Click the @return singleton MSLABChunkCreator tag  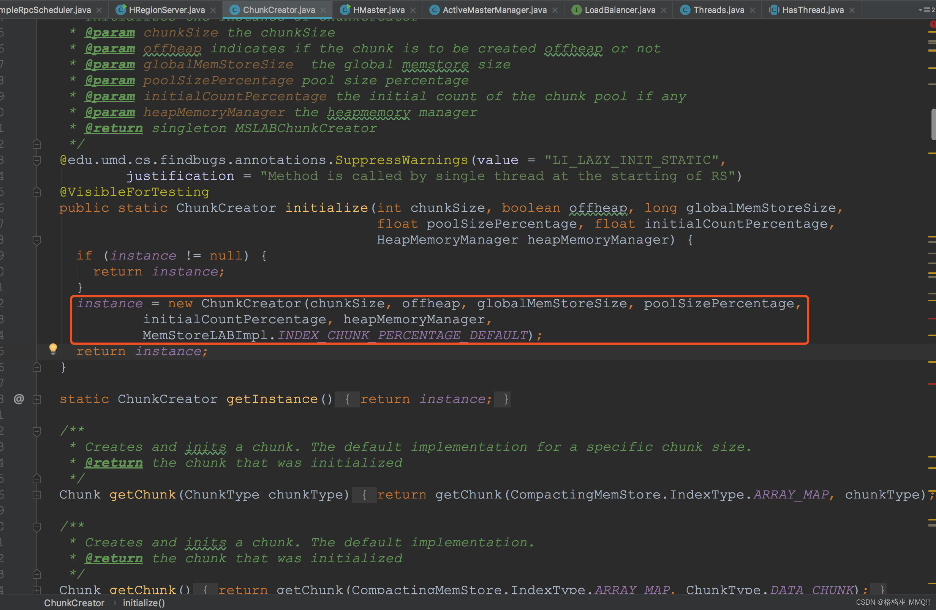point(231,128)
